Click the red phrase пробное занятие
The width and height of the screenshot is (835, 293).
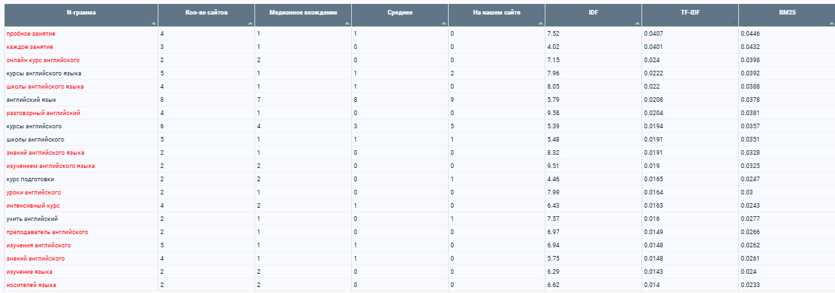[x=31, y=33]
